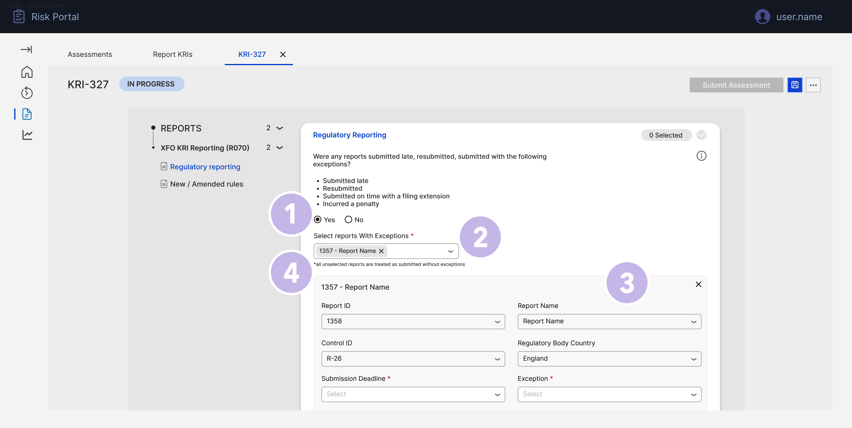Open the Regulatory Body Country dropdown
This screenshot has height=428, width=852.
609,359
